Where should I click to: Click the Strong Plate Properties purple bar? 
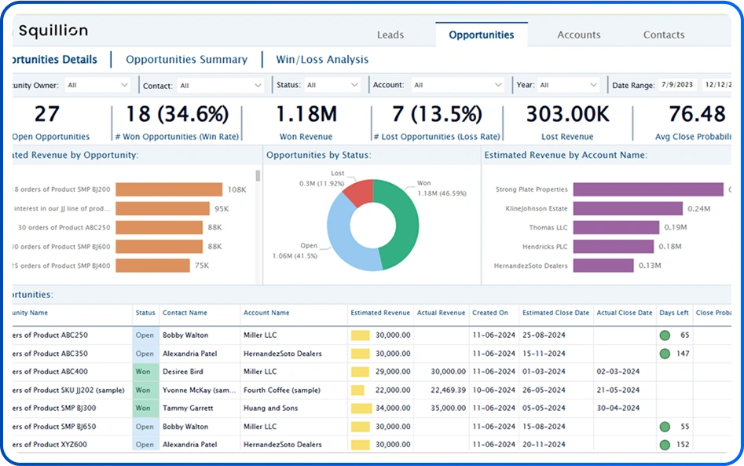tap(647, 189)
